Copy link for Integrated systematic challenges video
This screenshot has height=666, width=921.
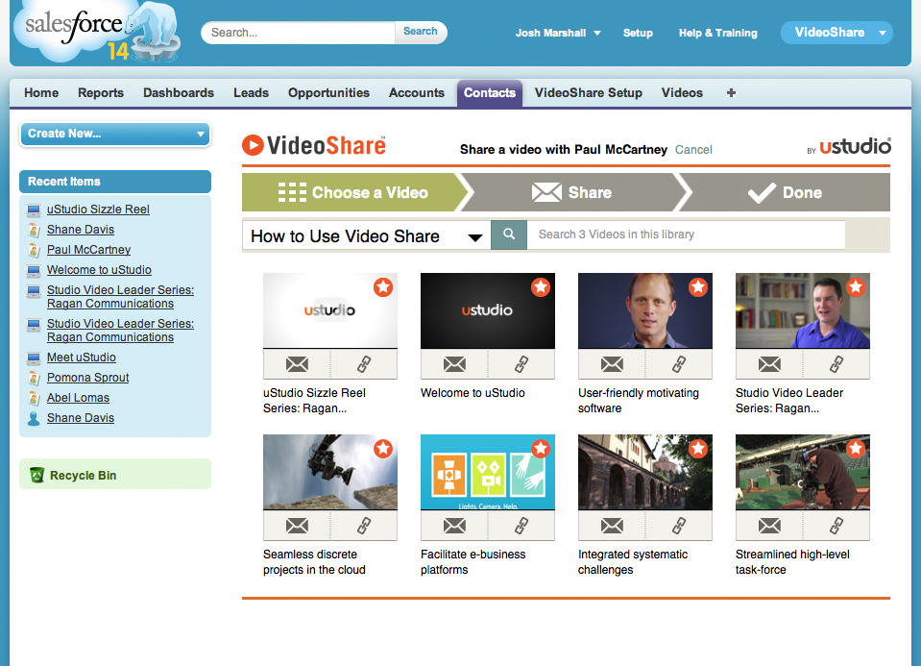point(679,526)
